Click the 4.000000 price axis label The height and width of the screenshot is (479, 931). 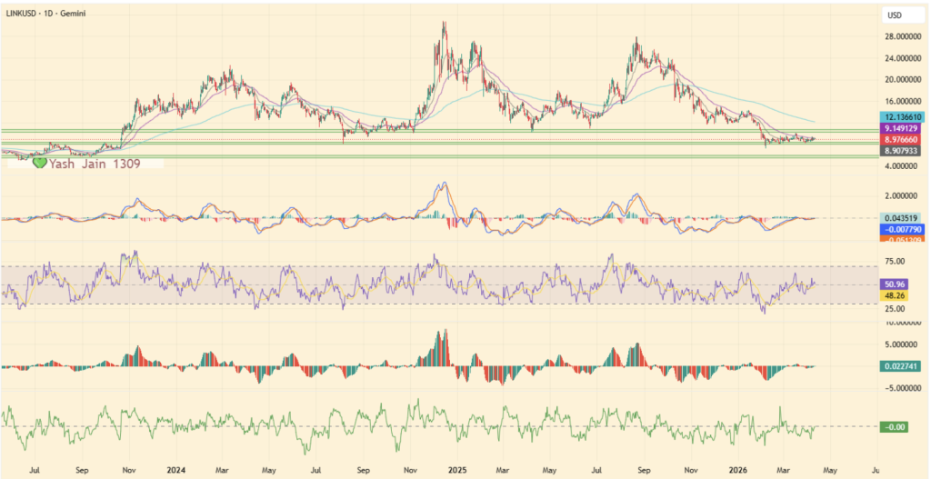pos(902,167)
